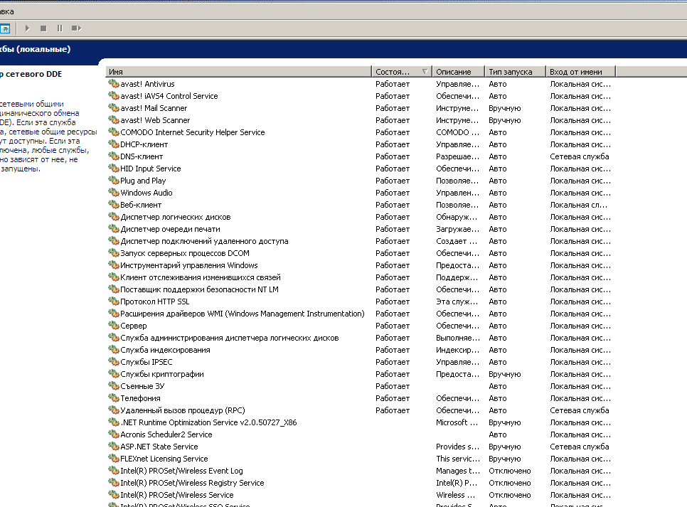687x507 pixels.
Task: Click gear icon of Съемные ЗУ service
Action: point(114,385)
